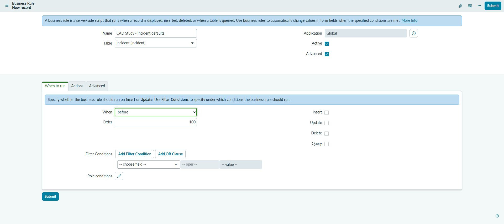This screenshot has width=504, height=224.
Task: Click Submit button below the form
Action: pos(50,196)
